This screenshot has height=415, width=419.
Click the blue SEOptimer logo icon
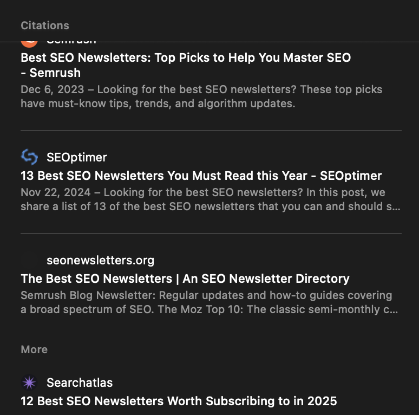(x=29, y=157)
